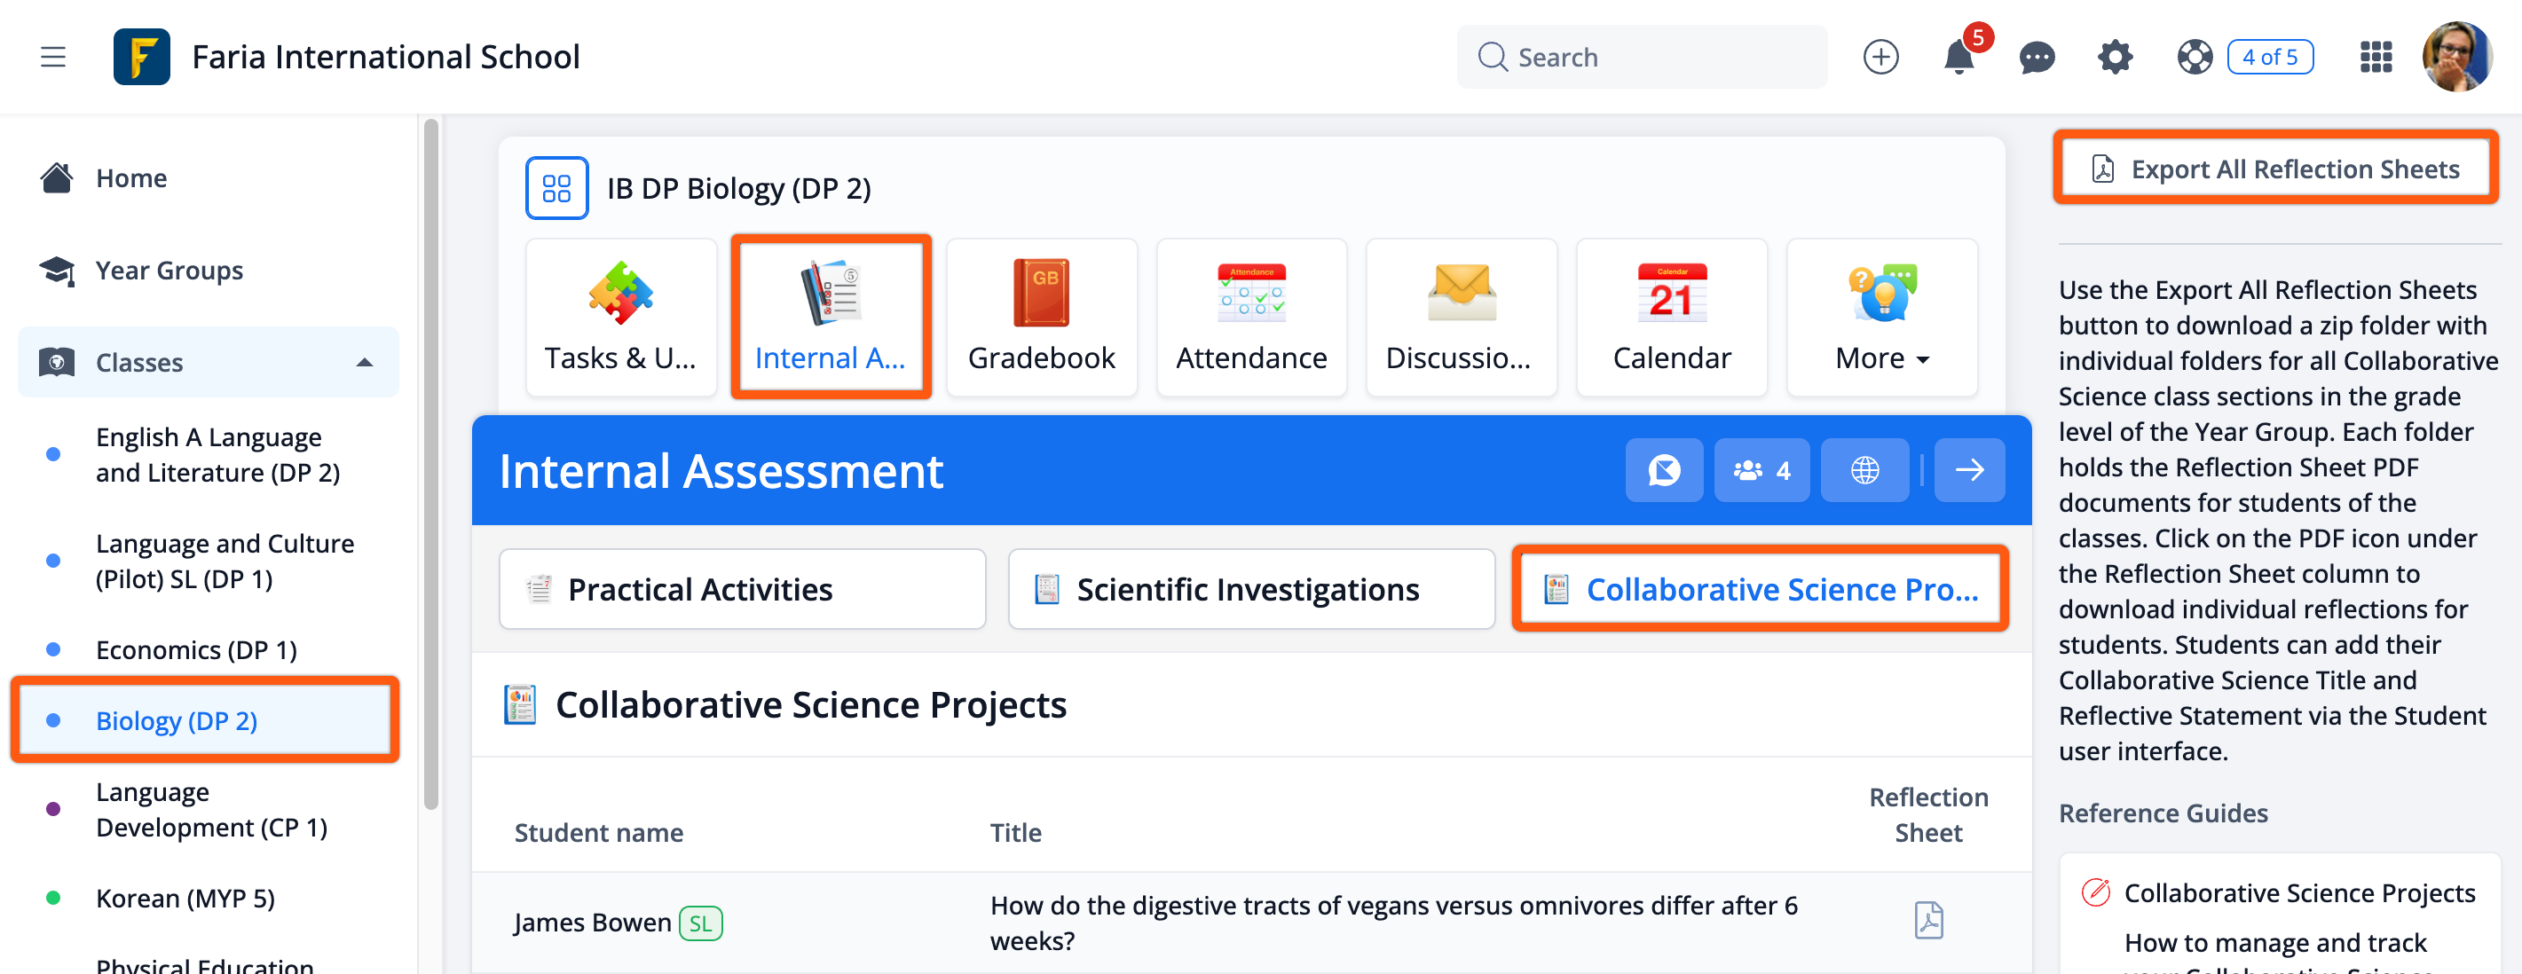The width and height of the screenshot is (2522, 974).
Task: Click the help lifebuoy icon
Action: coord(2194,57)
